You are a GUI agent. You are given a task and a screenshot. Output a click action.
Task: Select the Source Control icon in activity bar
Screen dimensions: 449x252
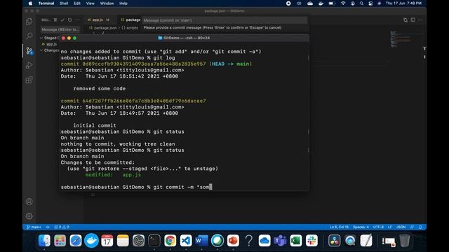29,51
